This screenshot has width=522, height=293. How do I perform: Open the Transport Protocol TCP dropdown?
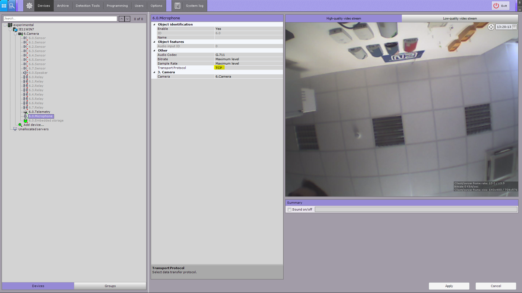click(x=248, y=68)
